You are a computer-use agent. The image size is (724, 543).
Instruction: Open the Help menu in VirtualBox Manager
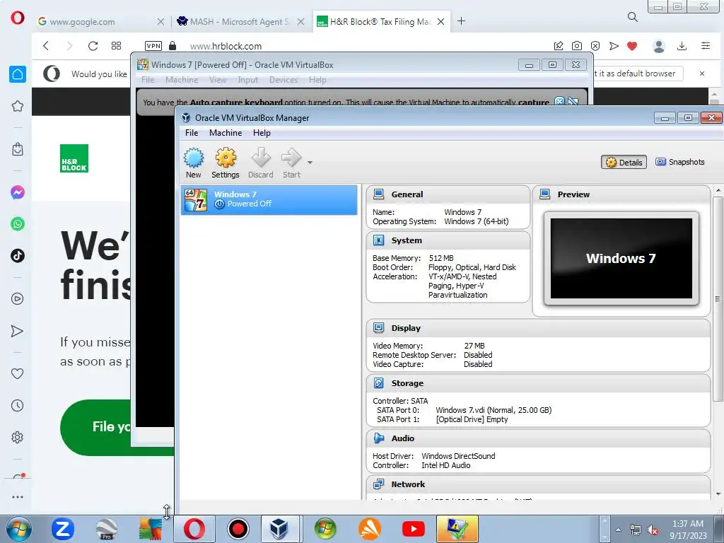pos(262,133)
